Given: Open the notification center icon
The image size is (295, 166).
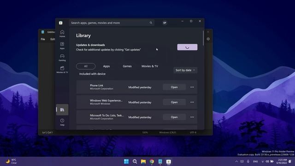Looking at the screenshot, I should [x=290, y=161].
